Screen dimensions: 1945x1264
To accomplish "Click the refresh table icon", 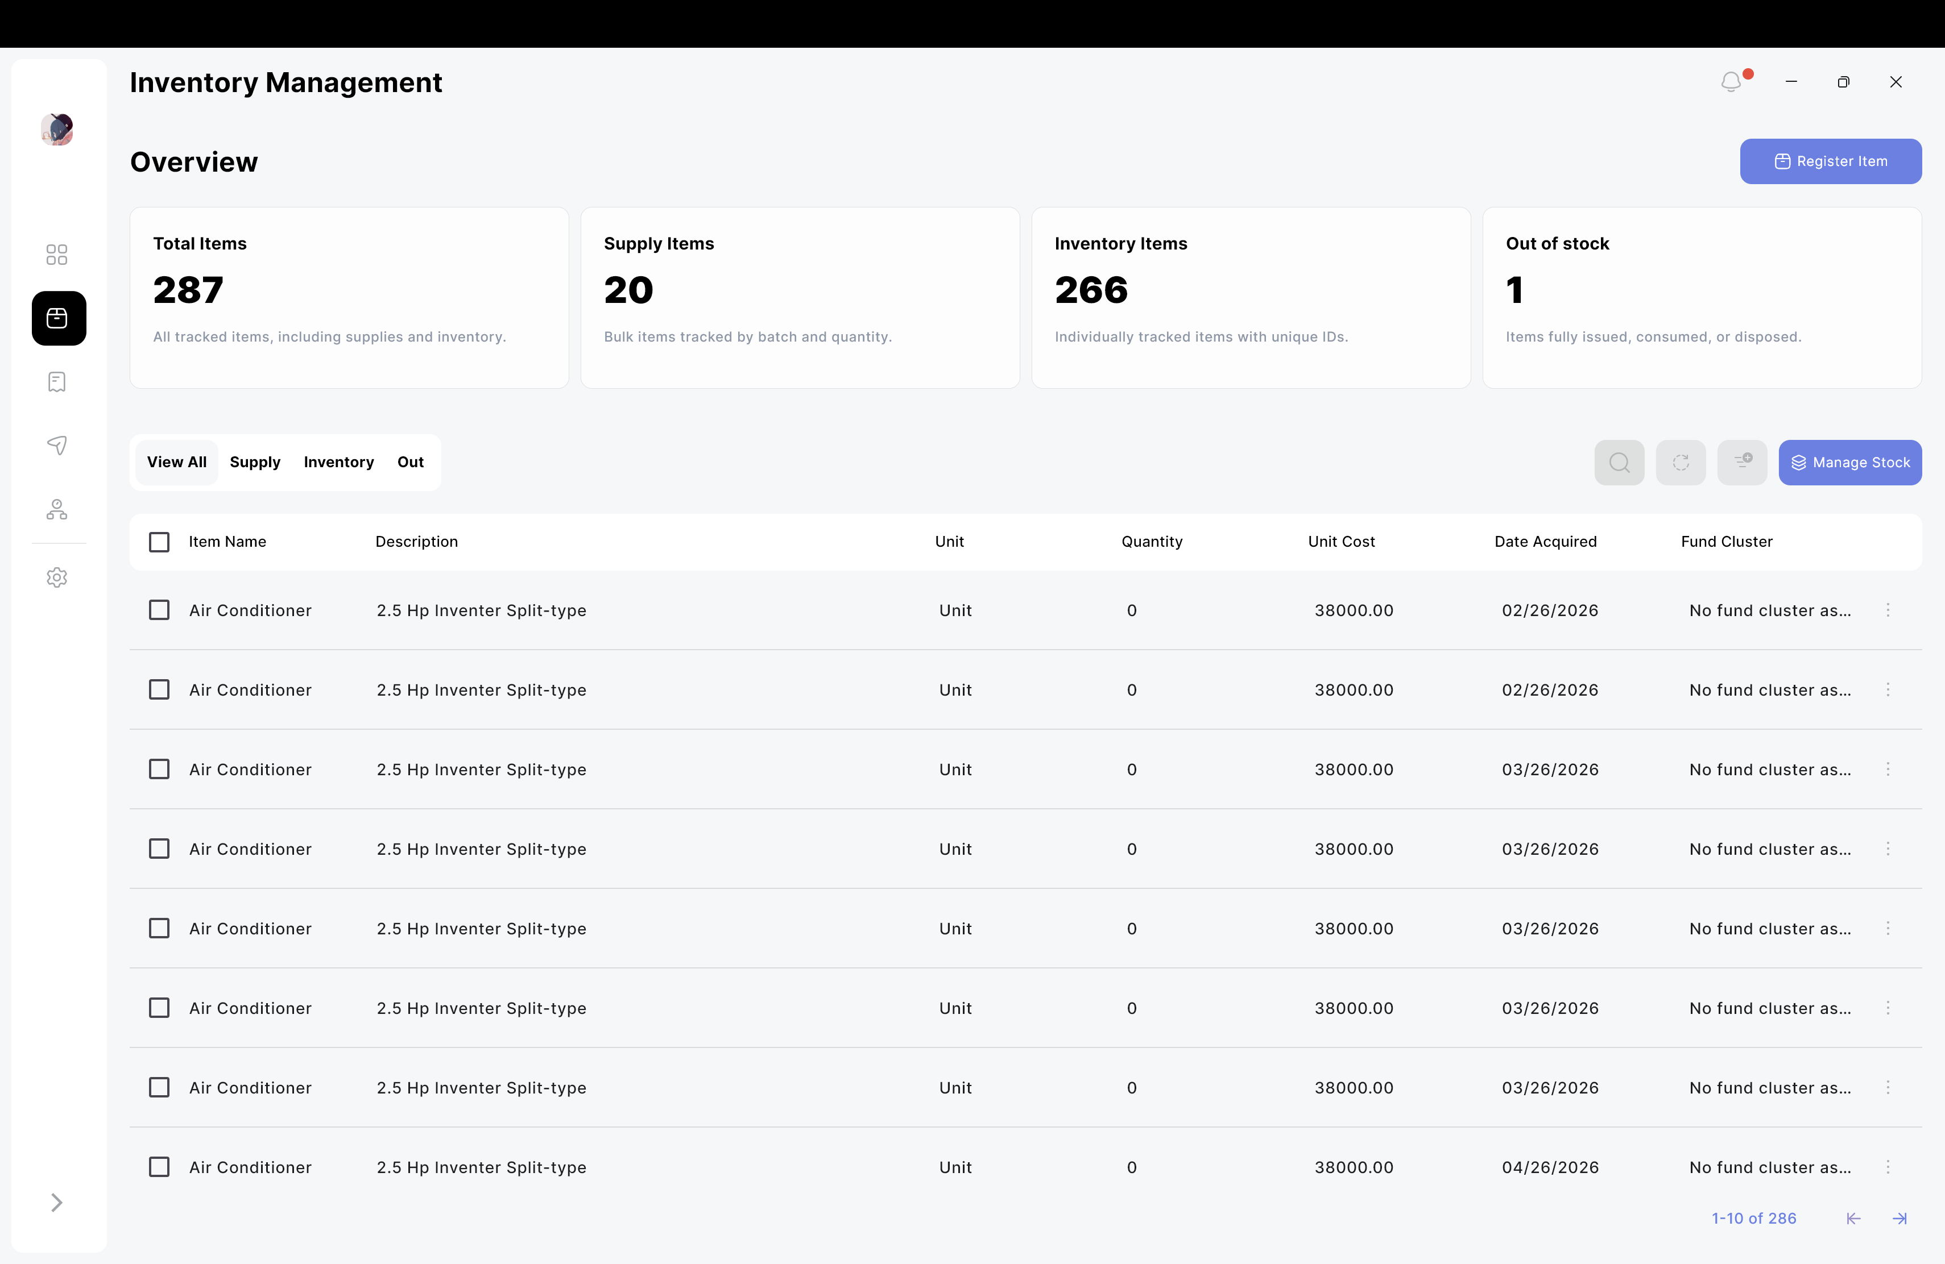I will pos(1680,462).
